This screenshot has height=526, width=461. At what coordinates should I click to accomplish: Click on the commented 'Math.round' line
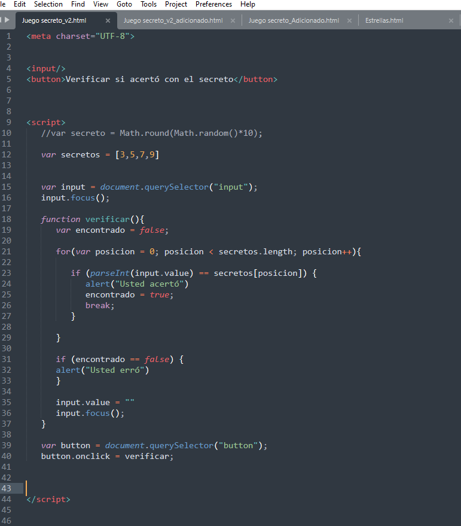(x=152, y=133)
